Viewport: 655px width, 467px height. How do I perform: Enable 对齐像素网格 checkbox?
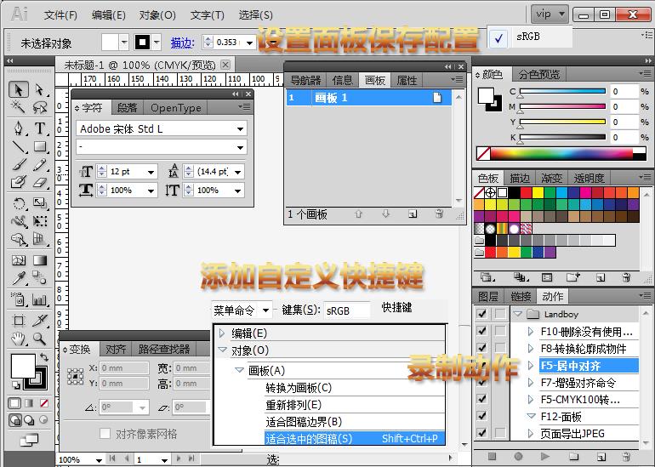click(105, 434)
